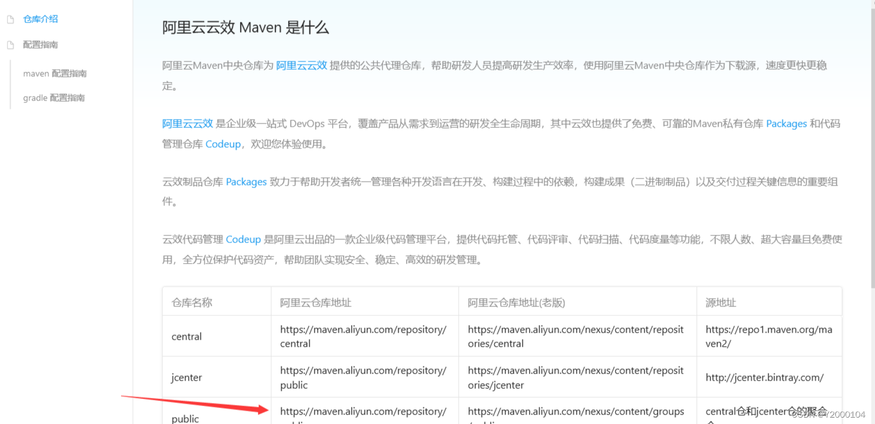875x424 pixels.
Task: Click the document icon beside 配置指南
Action: [10, 44]
